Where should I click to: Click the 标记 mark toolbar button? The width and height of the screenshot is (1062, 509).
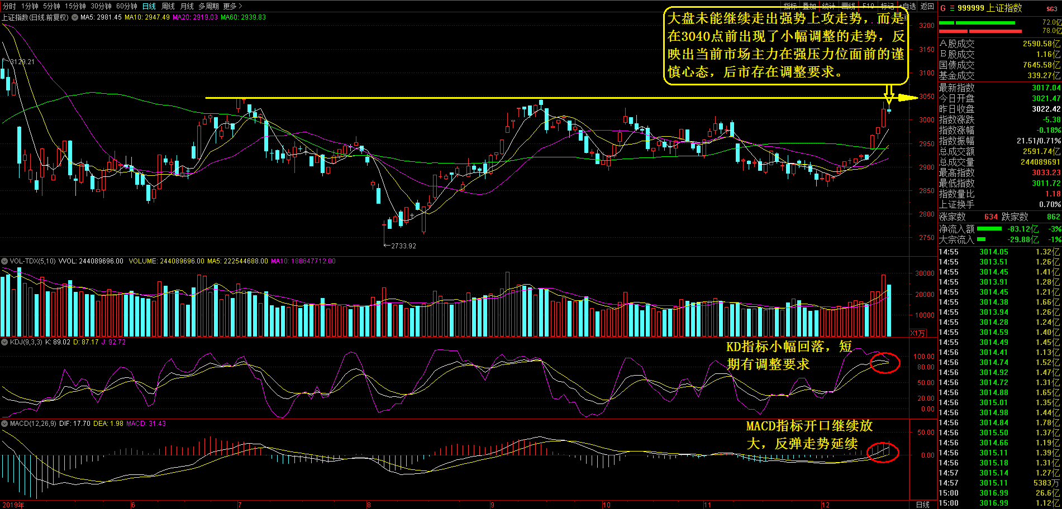(x=887, y=6)
